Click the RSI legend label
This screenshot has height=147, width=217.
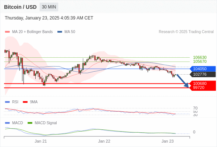pyautogui.click(x=15, y=102)
